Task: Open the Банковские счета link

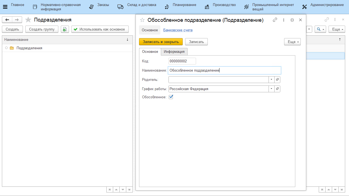Action: click(x=178, y=30)
